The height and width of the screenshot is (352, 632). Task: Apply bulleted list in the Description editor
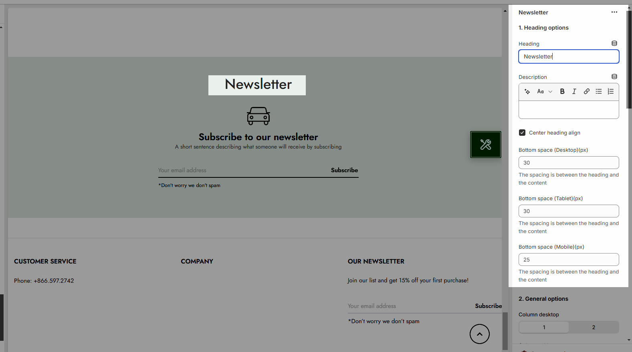click(x=598, y=92)
